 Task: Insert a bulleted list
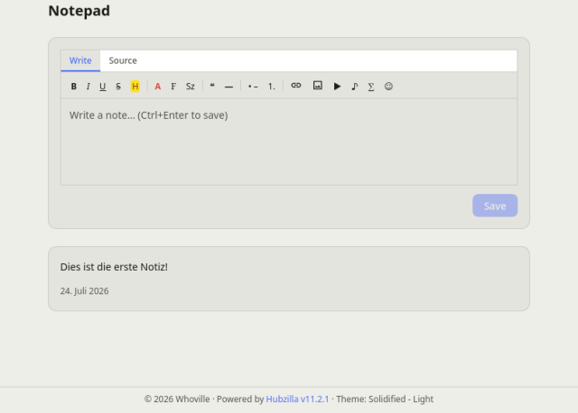pyautogui.click(x=253, y=87)
